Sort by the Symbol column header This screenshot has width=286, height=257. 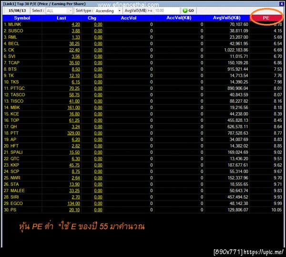point(22,18)
